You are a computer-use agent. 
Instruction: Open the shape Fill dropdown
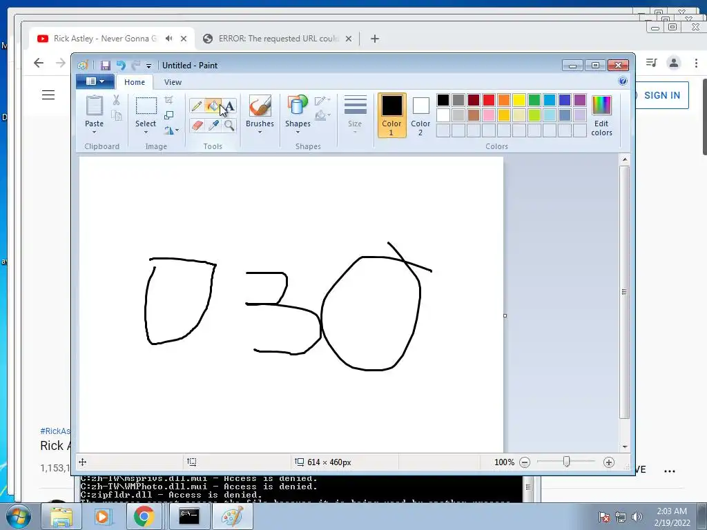pos(323,116)
